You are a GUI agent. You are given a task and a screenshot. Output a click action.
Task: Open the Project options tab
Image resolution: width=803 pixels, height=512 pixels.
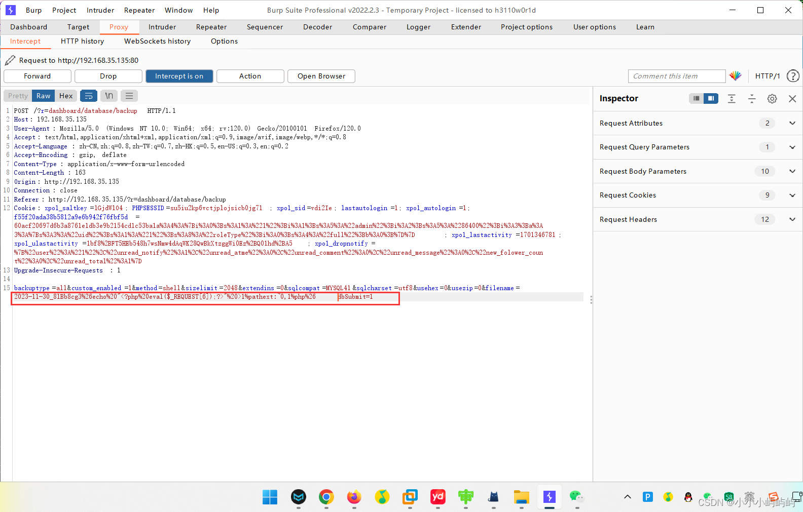[527, 27]
